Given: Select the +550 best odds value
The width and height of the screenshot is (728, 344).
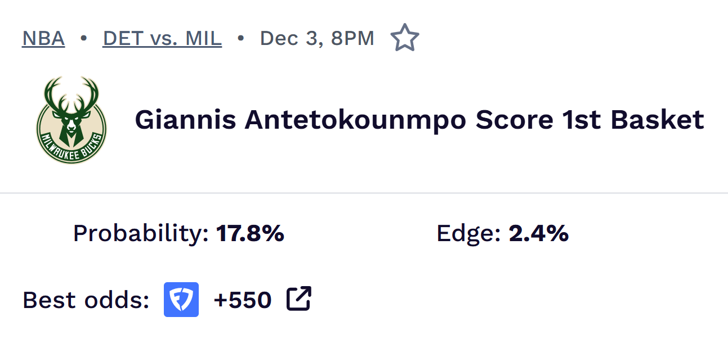Looking at the screenshot, I should coord(243,300).
